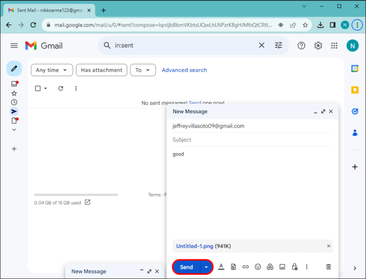Open Sent arrow icon in sidebar
Viewport: 366px width, 279px height.
tap(14, 111)
